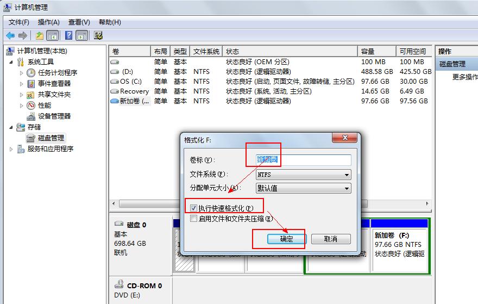Click the CD-ROM 0 drive icon
Image resolution: width=478 pixels, height=304 pixels.
pos(119,284)
